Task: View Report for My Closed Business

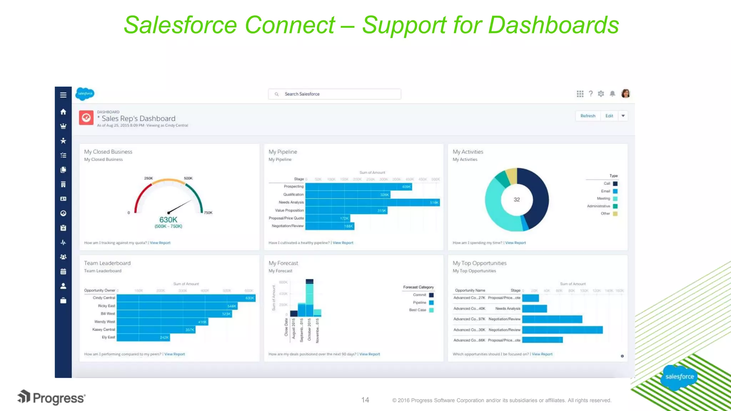Action: (x=160, y=243)
